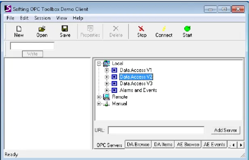Expand the Data Access V1 node

click(x=107, y=70)
